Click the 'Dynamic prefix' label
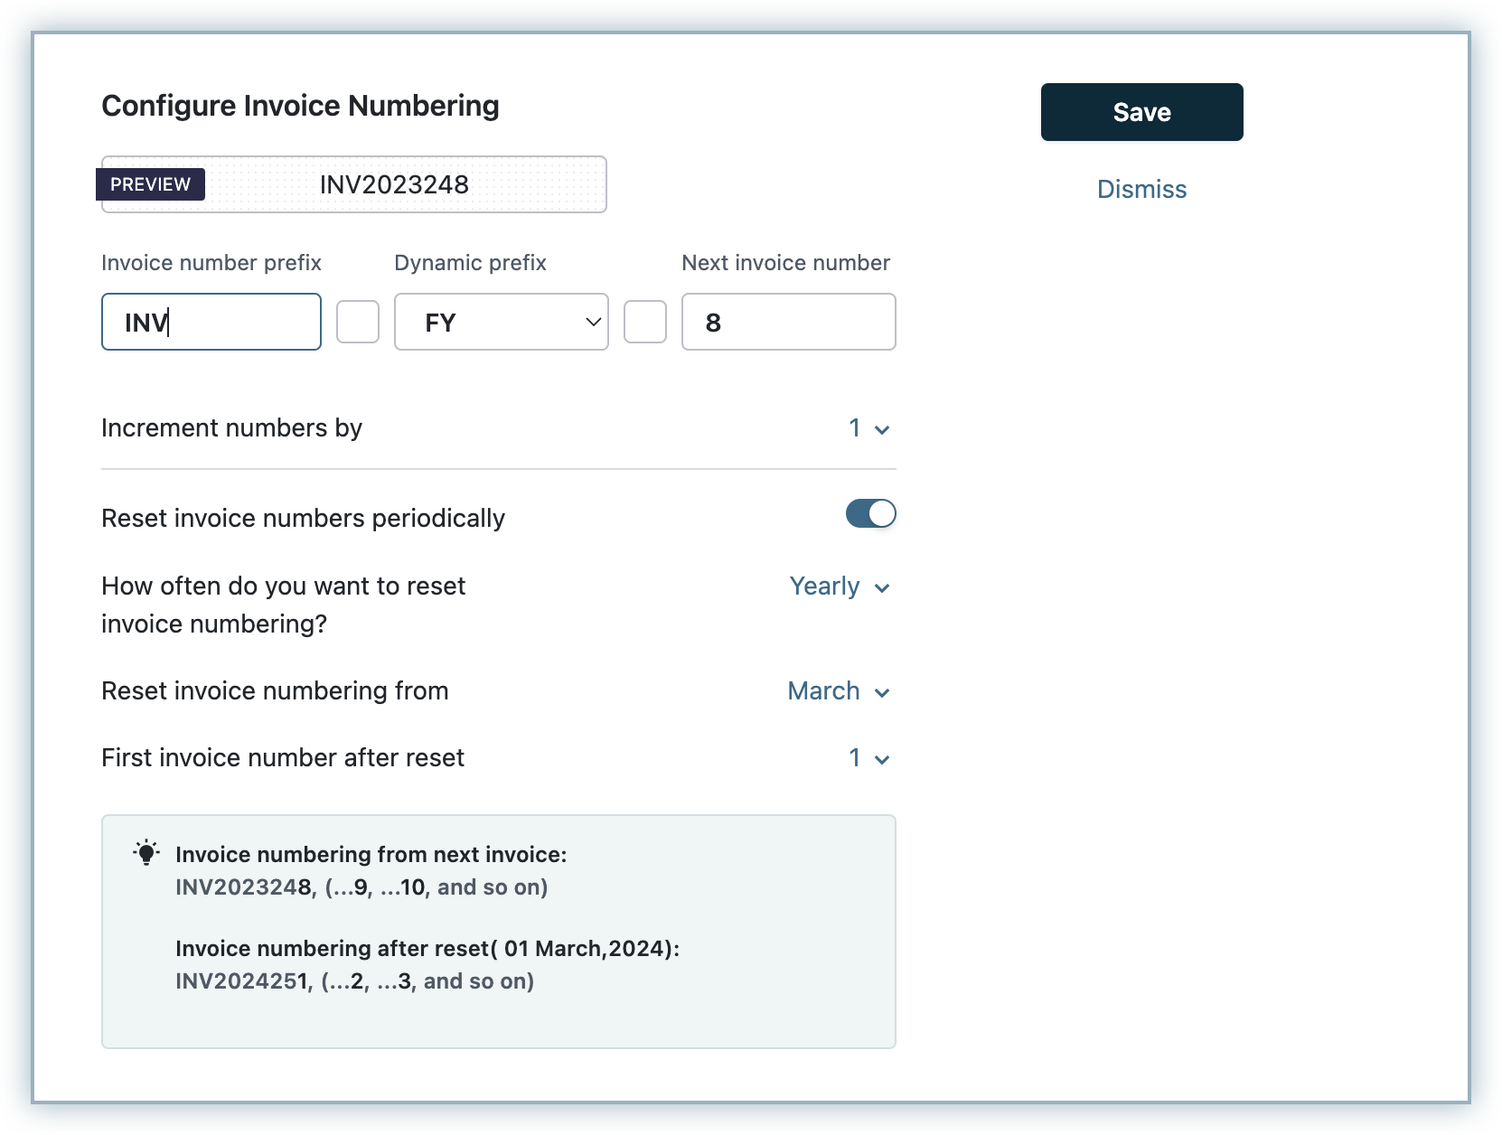The width and height of the screenshot is (1502, 1135). (470, 263)
